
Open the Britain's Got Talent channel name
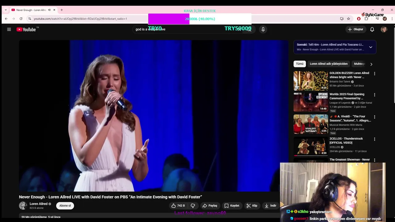340,82
